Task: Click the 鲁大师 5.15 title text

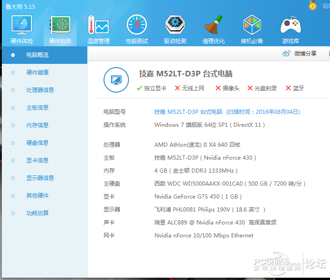Action: (20, 7)
